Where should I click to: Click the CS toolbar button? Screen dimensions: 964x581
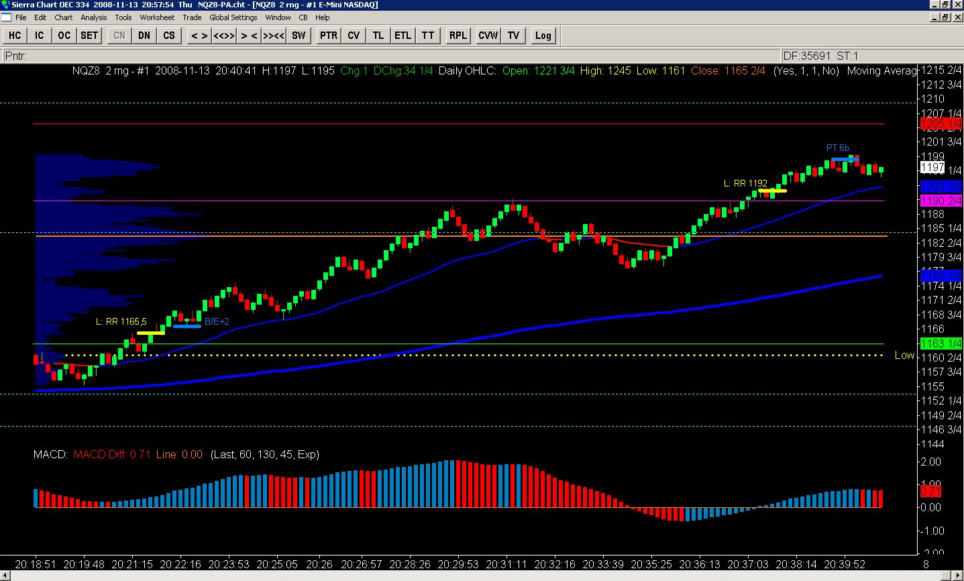click(x=169, y=36)
